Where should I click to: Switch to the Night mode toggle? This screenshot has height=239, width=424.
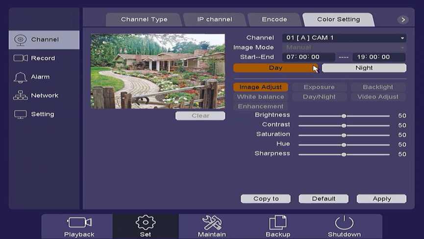click(x=364, y=68)
